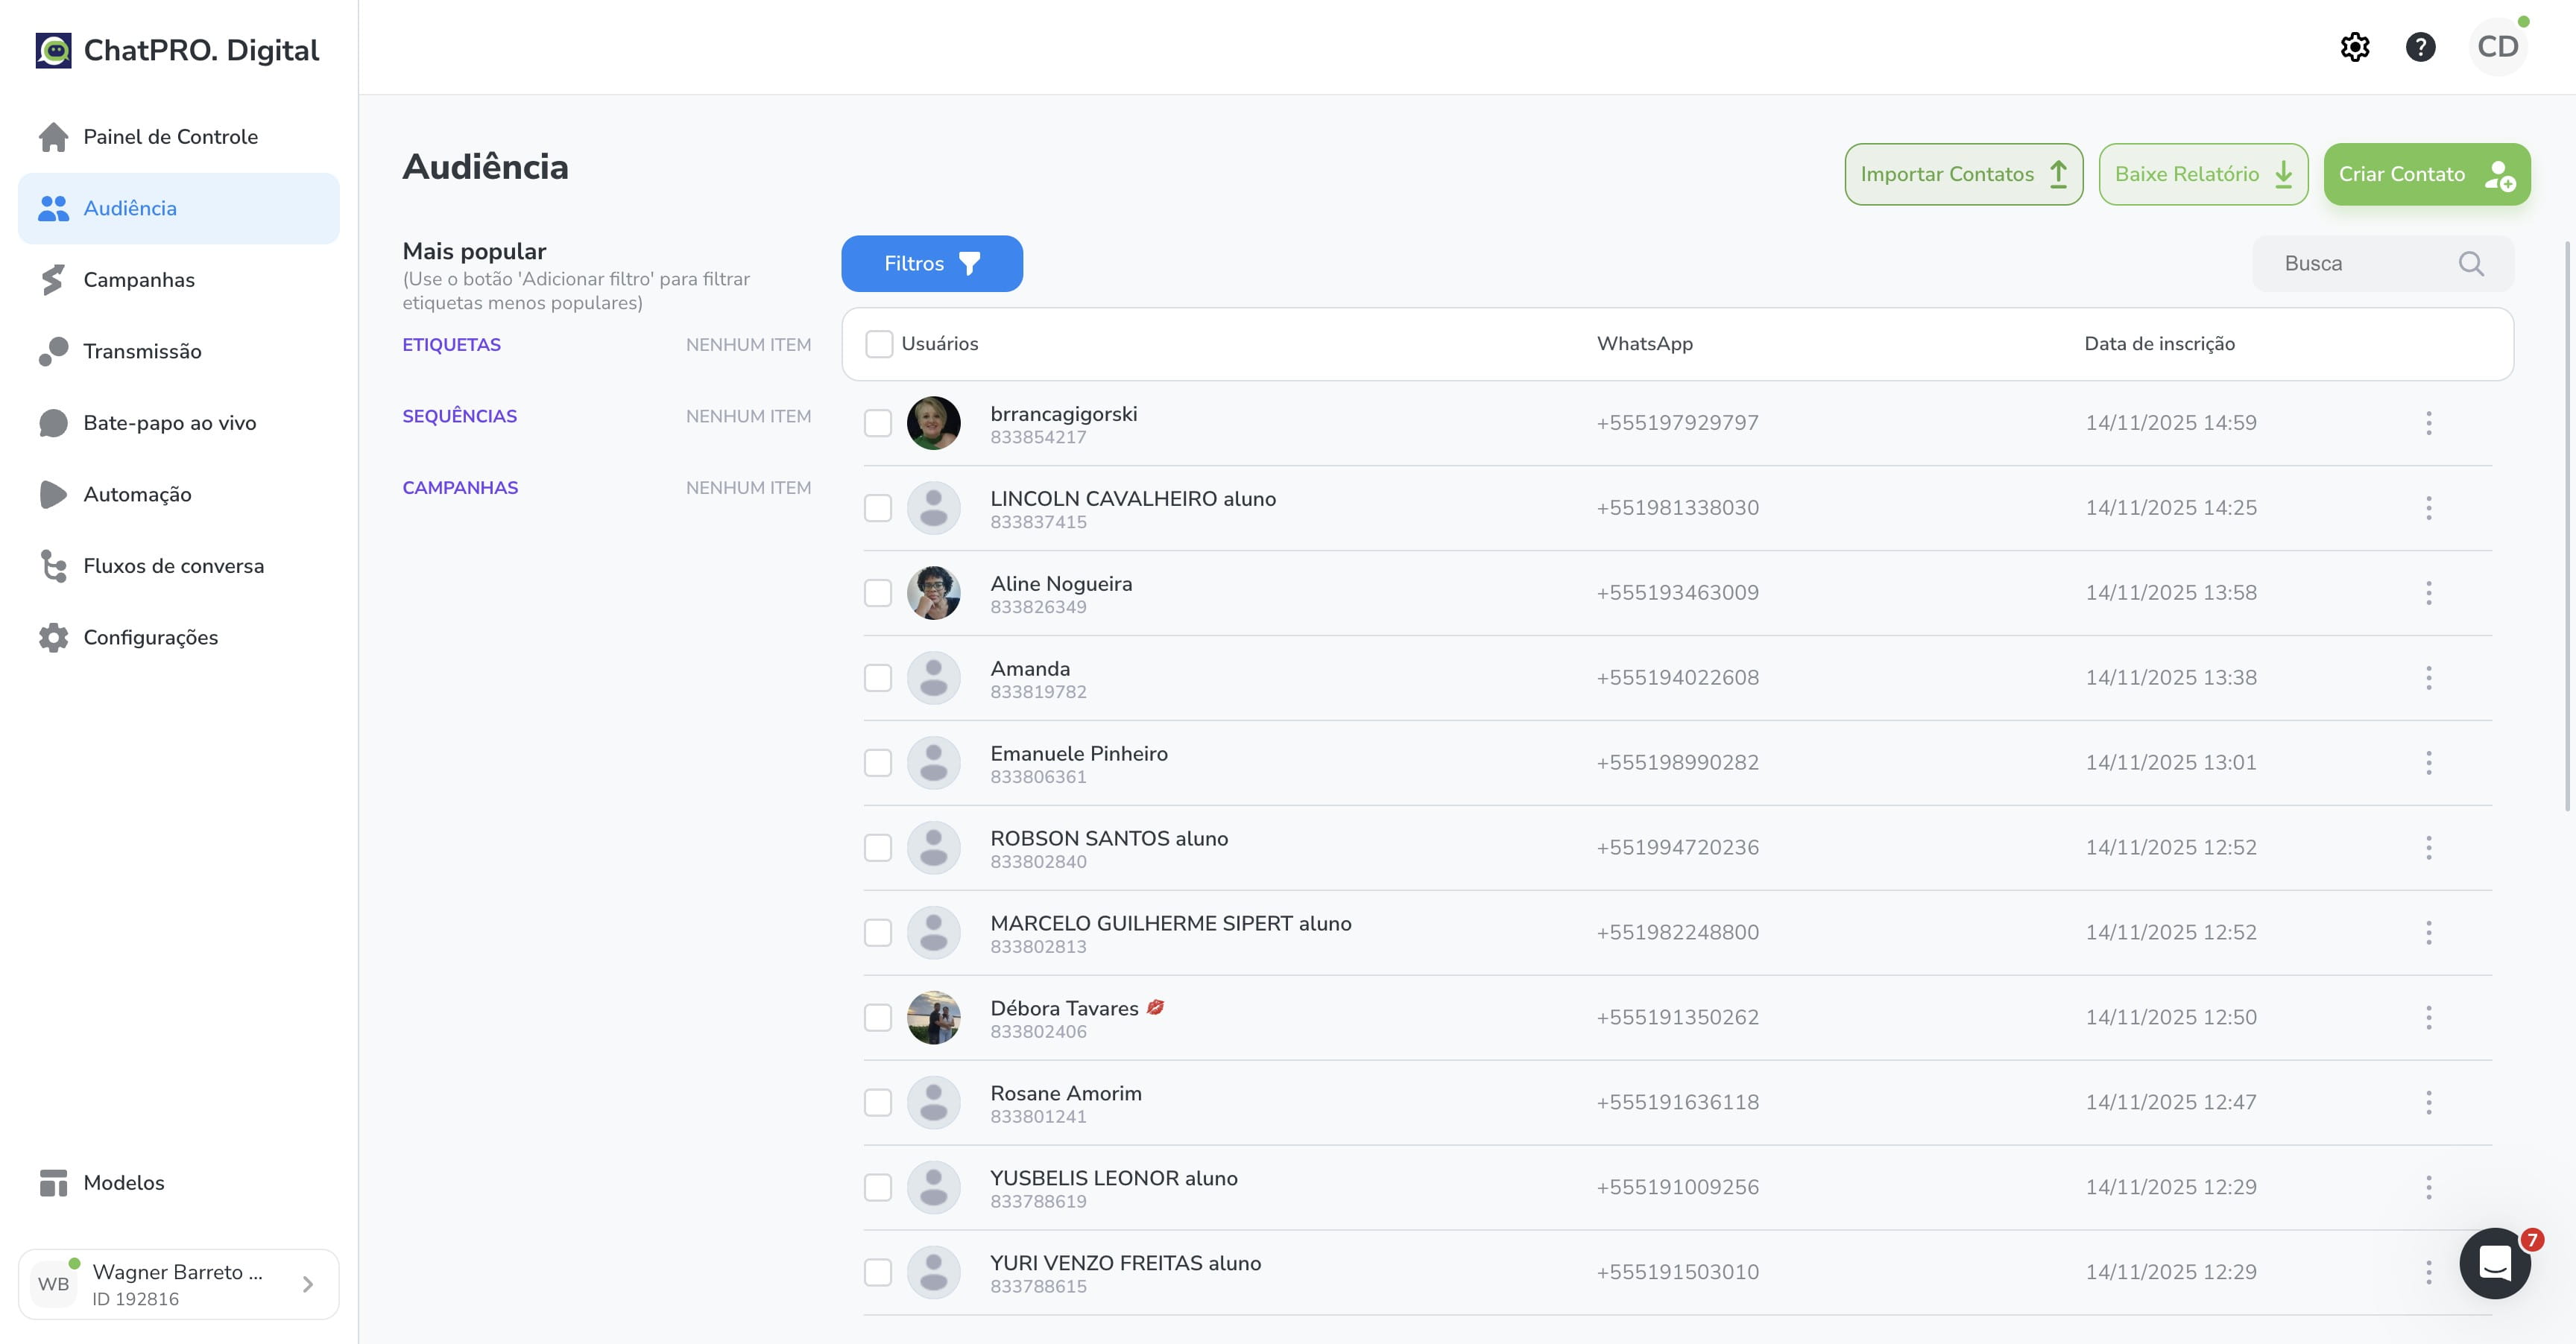Check the box for Amanda
This screenshot has height=1344, width=2576.
(878, 677)
